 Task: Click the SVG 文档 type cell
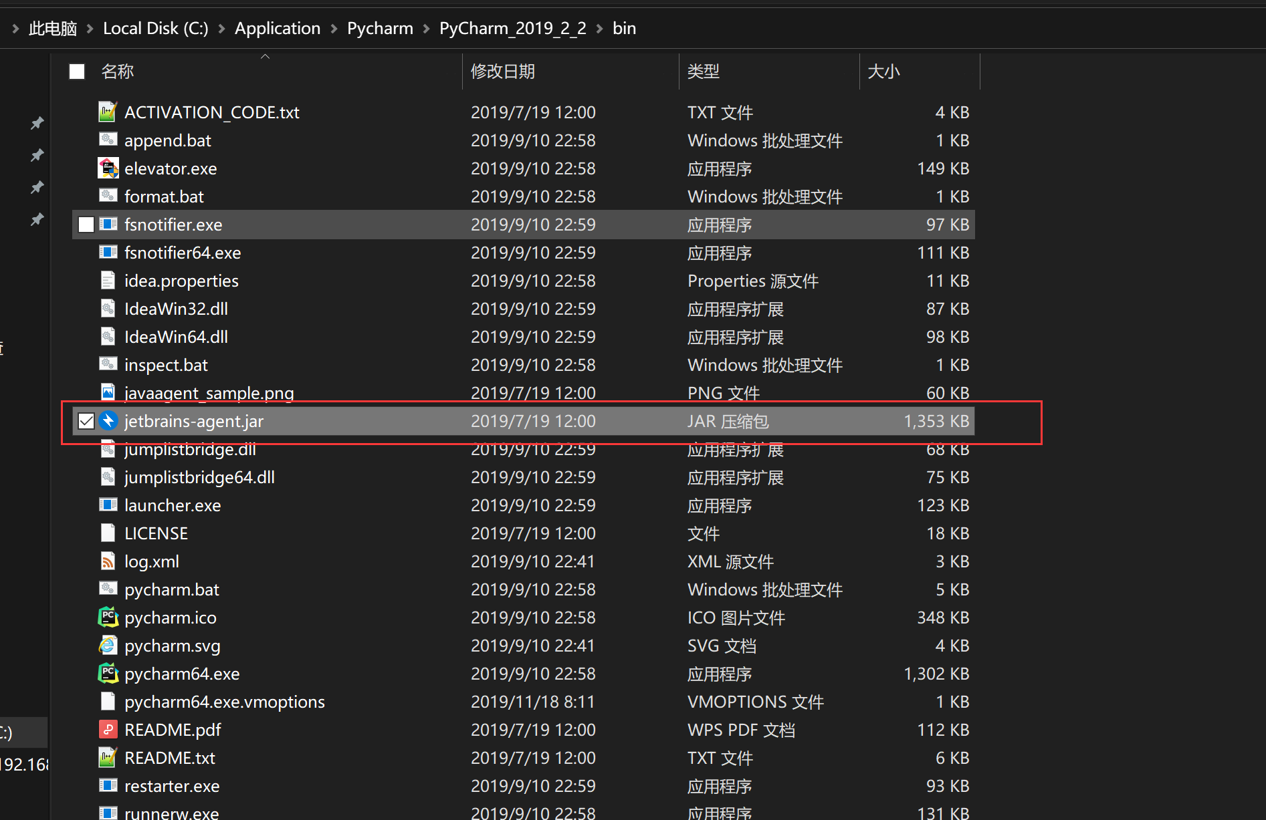(x=722, y=646)
